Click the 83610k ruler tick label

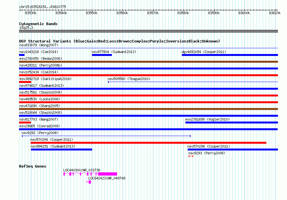click(x=275, y=13)
